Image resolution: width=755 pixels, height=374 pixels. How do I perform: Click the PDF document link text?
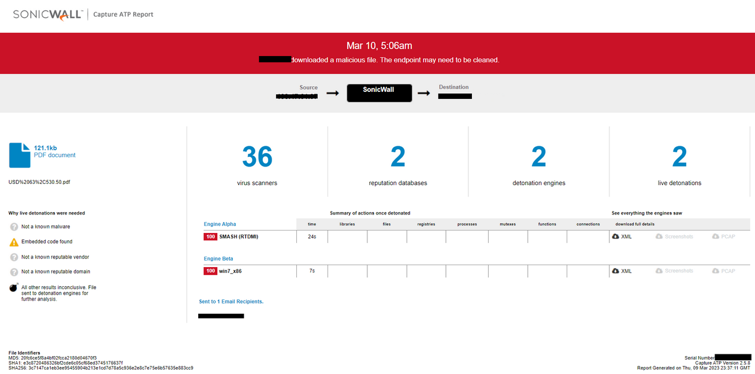(x=55, y=155)
